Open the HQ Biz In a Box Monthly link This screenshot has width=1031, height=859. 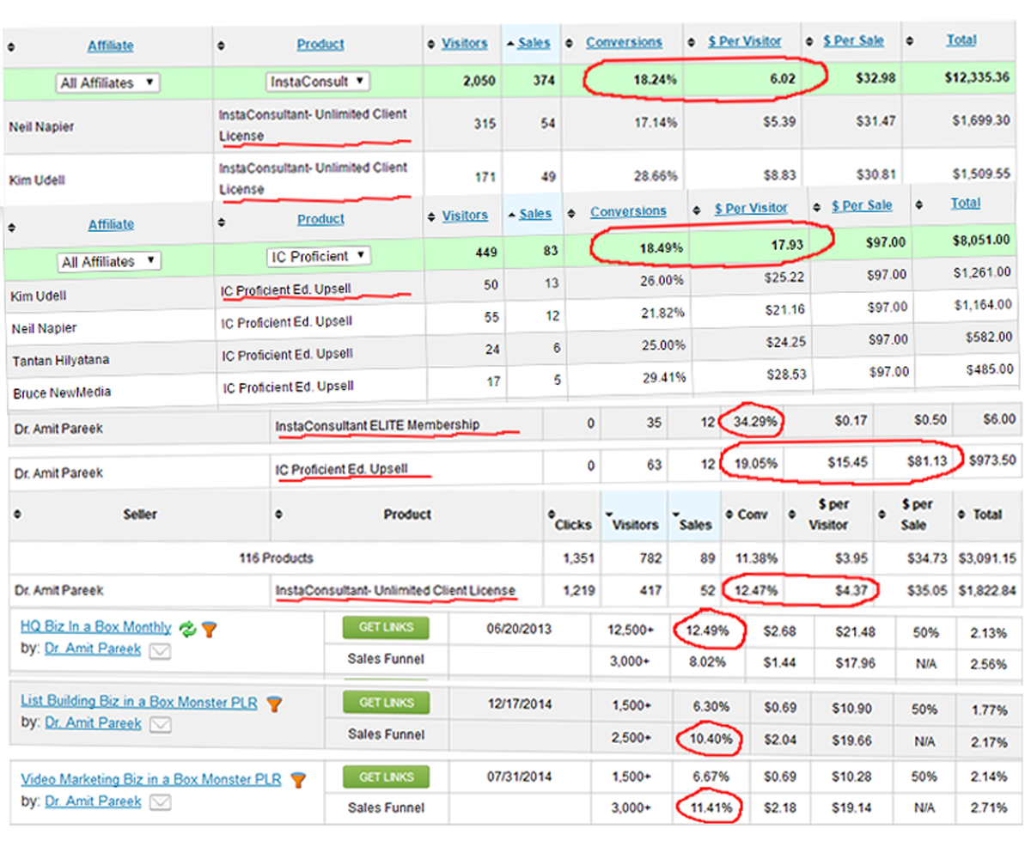pyautogui.click(x=95, y=627)
